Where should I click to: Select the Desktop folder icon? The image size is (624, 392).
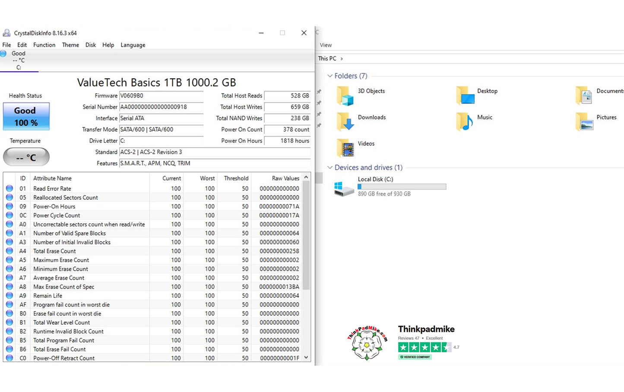click(x=465, y=95)
